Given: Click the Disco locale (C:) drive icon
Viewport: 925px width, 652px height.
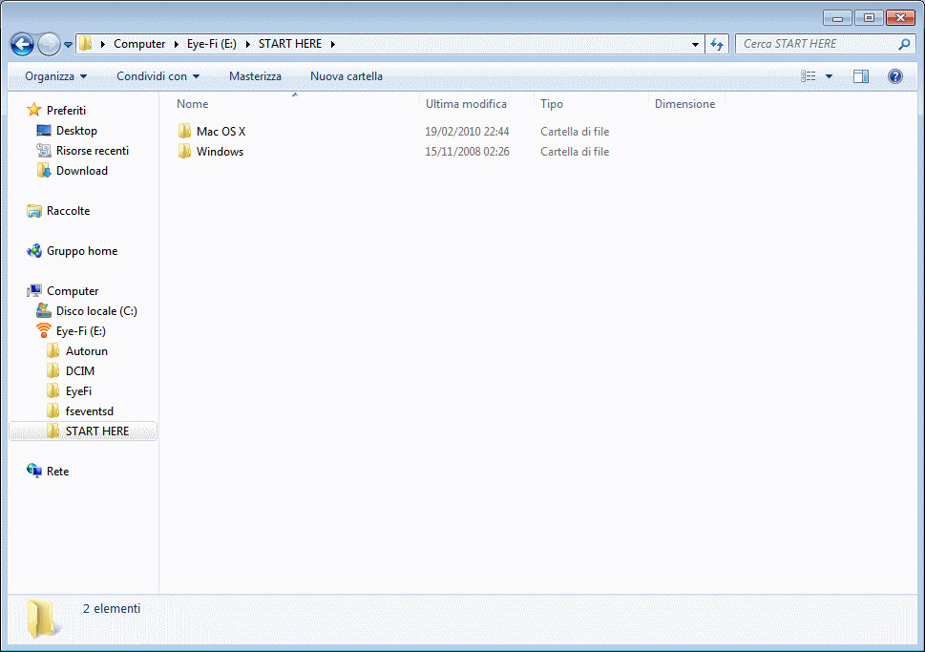Looking at the screenshot, I should pyautogui.click(x=44, y=310).
